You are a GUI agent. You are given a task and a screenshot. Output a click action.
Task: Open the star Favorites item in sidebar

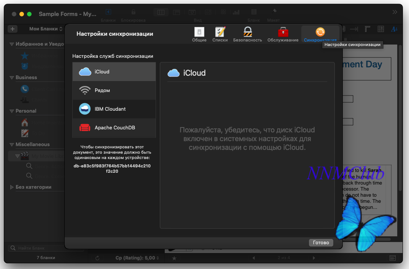25,56
